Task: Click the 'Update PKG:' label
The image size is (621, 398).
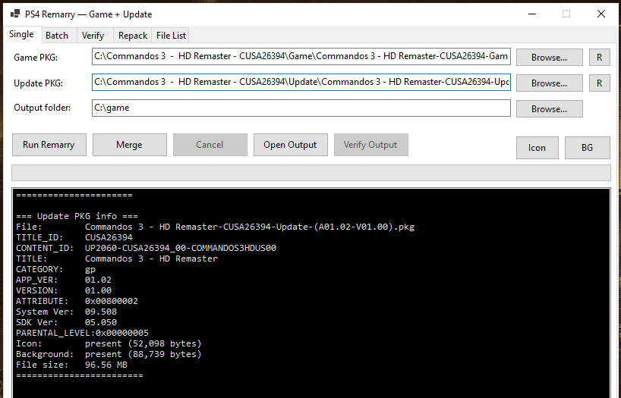Action: tap(39, 83)
